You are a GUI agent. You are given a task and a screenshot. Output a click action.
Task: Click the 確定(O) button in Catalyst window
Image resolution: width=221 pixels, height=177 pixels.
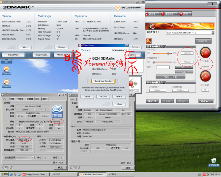(152, 101)
